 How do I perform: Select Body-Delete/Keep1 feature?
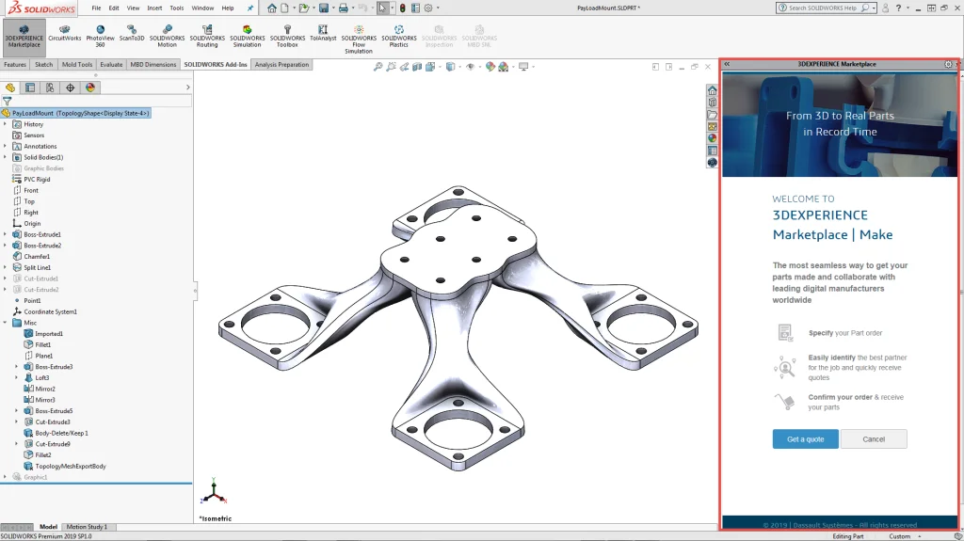pos(61,433)
